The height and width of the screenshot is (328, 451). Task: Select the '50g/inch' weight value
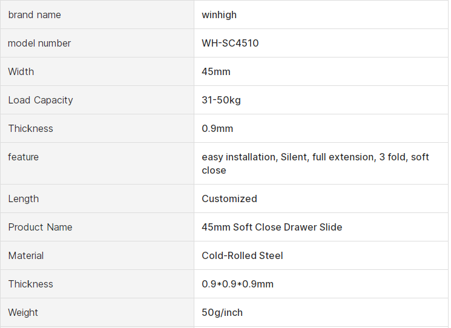(222, 312)
